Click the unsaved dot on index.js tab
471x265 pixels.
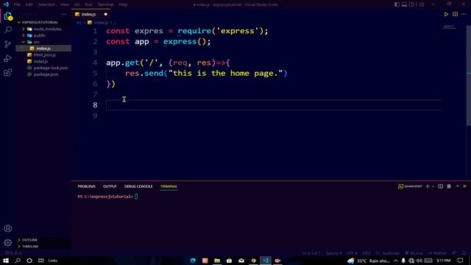click(x=105, y=14)
